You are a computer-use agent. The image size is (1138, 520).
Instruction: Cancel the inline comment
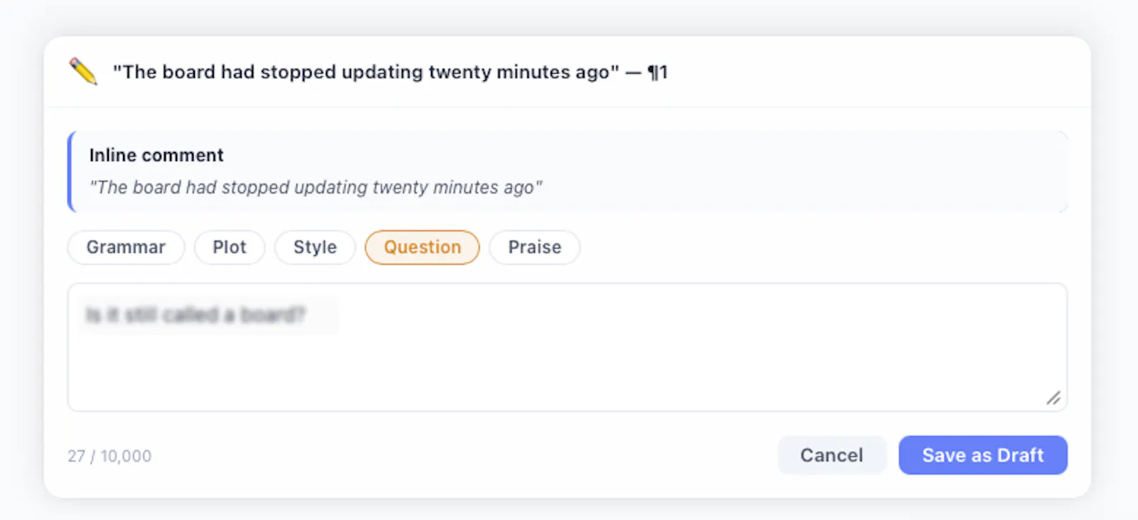tap(831, 455)
